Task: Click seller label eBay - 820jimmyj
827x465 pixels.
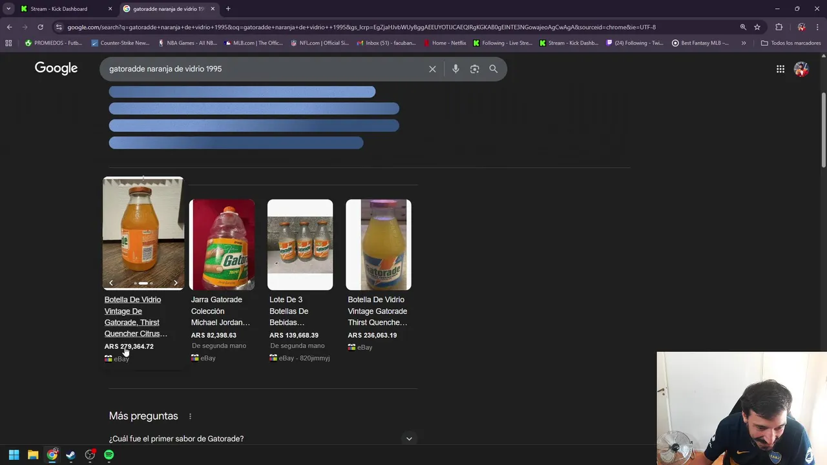Action: (x=304, y=358)
